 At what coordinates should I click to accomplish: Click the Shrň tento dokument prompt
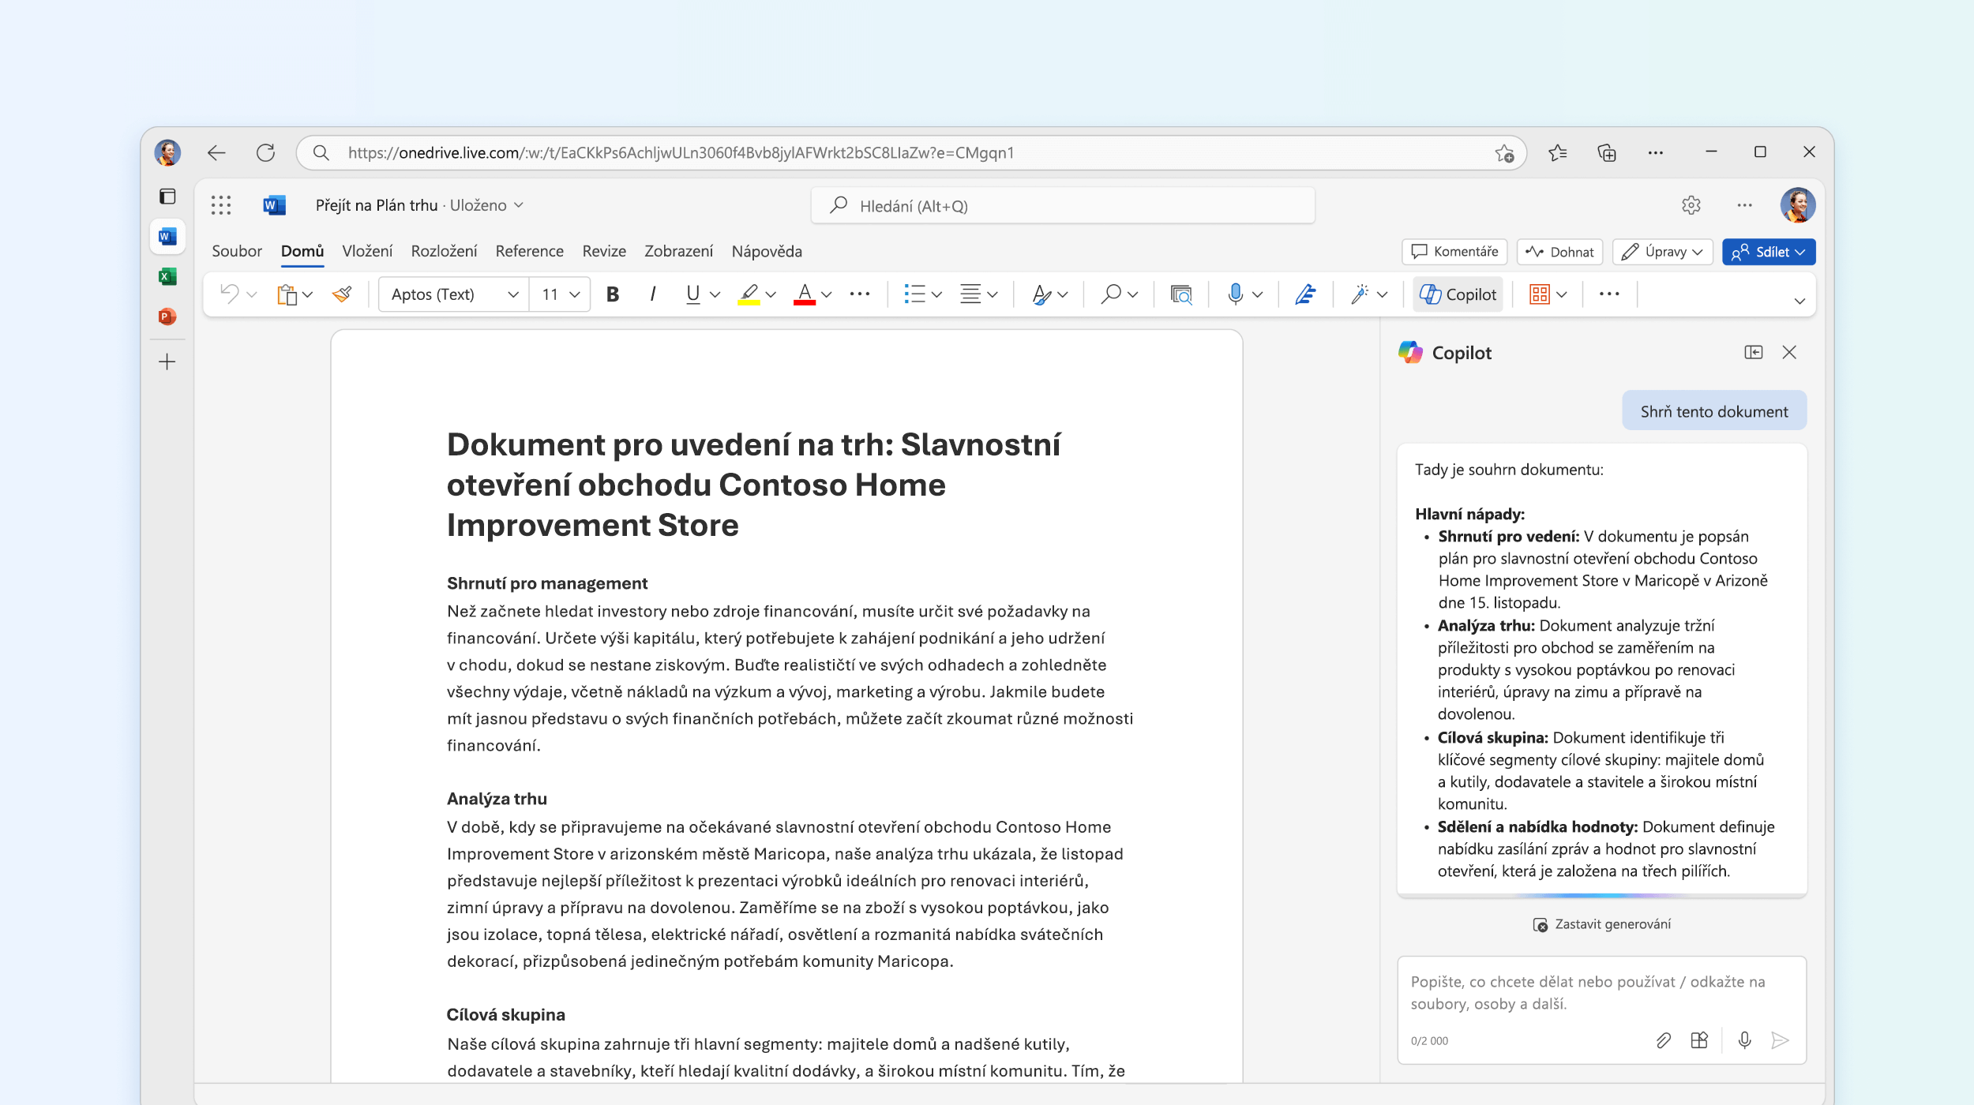pos(1714,411)
